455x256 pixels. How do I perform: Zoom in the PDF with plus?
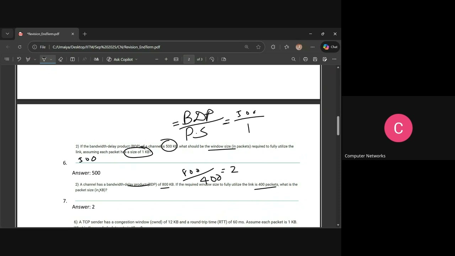[x=166, y=59]
